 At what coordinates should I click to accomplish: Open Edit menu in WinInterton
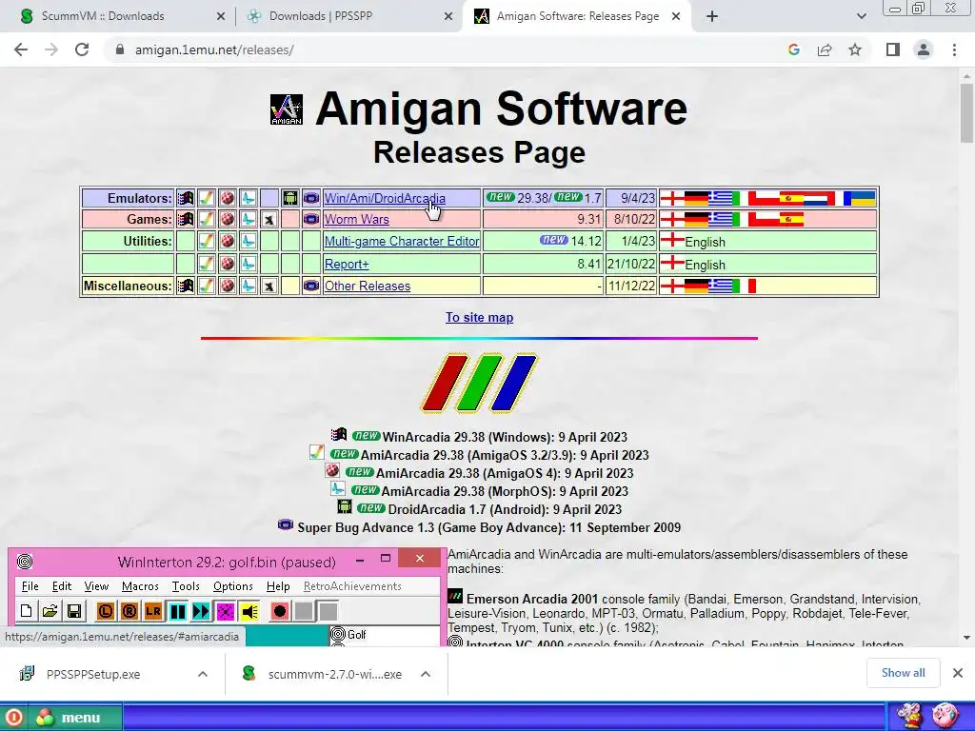coord(62,586)
